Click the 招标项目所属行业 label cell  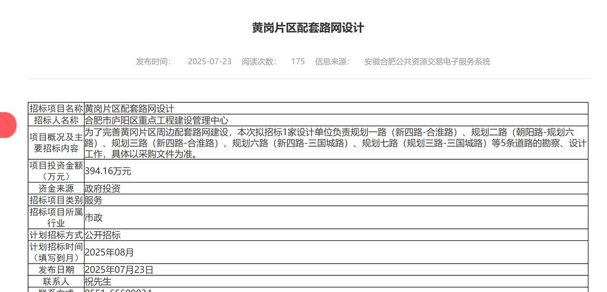pos(56,218)
